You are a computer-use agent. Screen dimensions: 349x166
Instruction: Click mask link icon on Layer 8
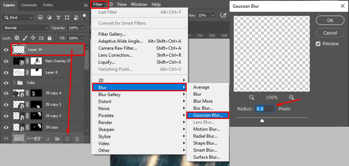[x=27, y=73]
